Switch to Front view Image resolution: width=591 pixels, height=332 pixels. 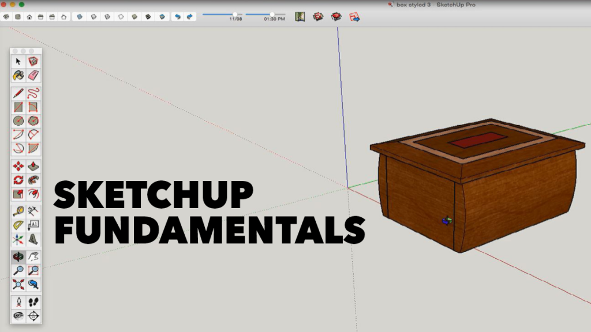[29, 17]
